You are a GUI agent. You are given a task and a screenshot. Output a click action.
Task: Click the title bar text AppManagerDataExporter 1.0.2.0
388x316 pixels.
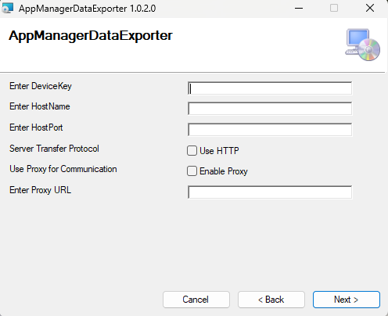[x=87, y=9]
